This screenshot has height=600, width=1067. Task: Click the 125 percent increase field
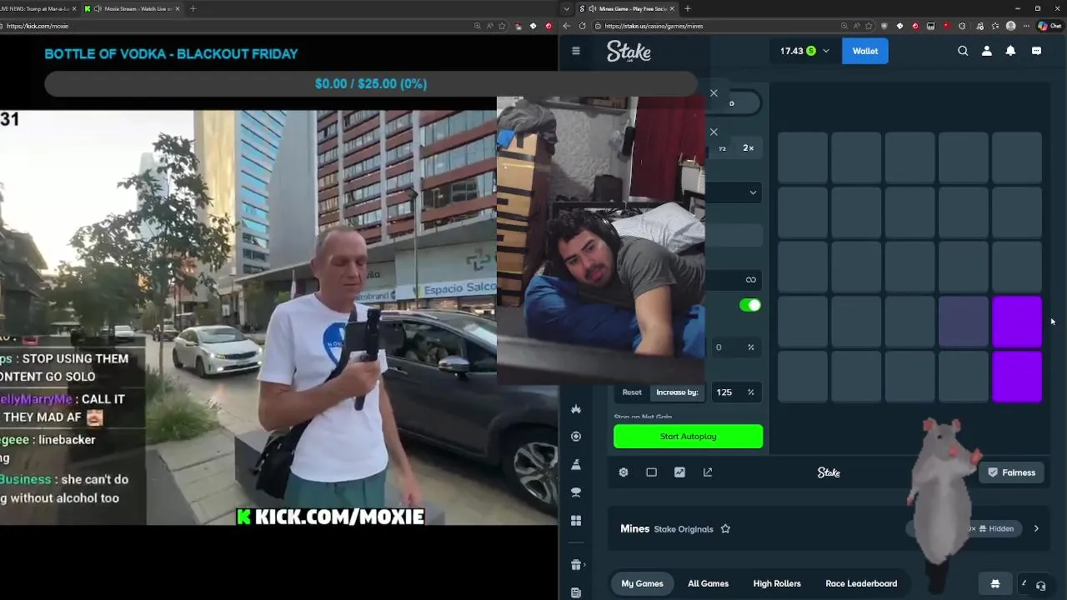click(734, 392)
